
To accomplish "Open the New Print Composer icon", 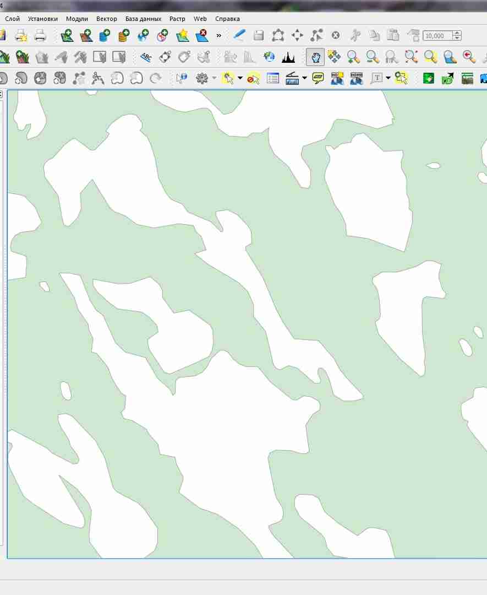I will point(21,36).
